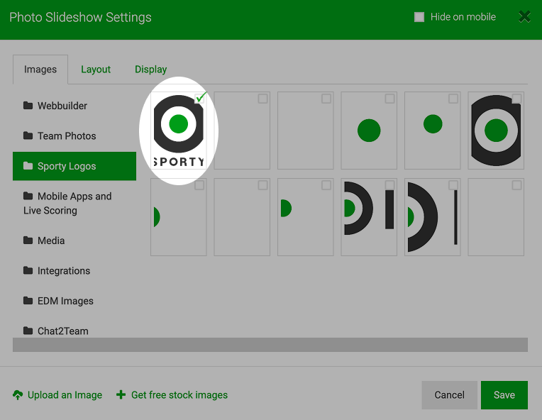Open the Integrations folder

click(74, 271)
